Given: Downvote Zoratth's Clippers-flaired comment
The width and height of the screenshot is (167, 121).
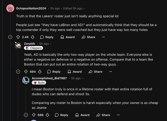Looking at the screenshot, I should [40, 72].
